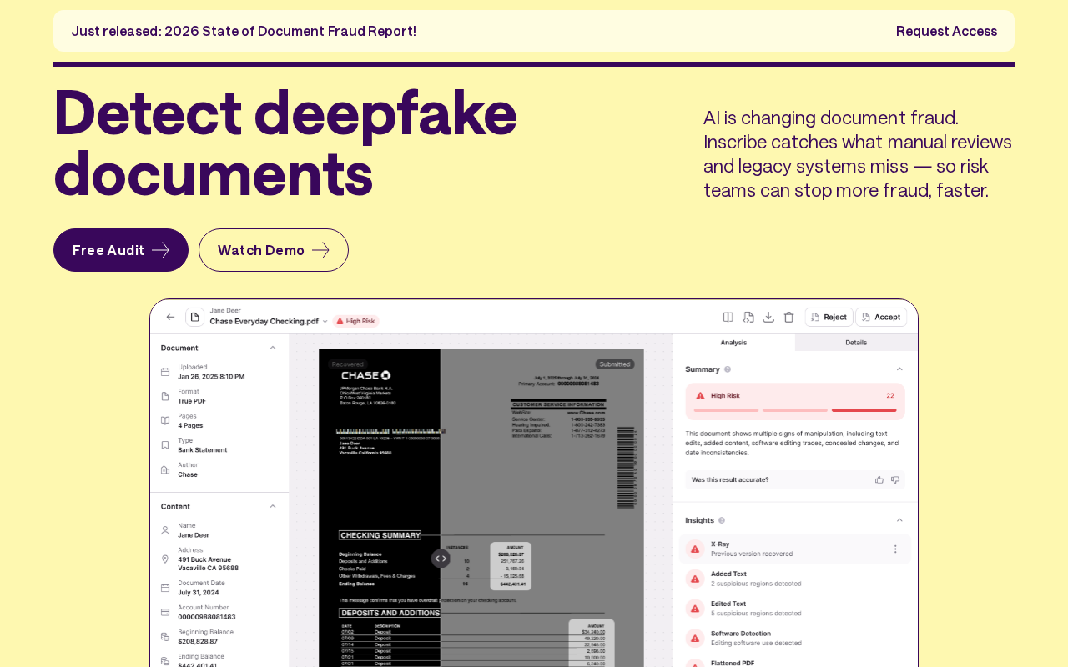Image resolution: width=1068 pixels, height=667 pixels.
Task: Click the Recovered label on the document preview
Action: (x=347, y=364)
